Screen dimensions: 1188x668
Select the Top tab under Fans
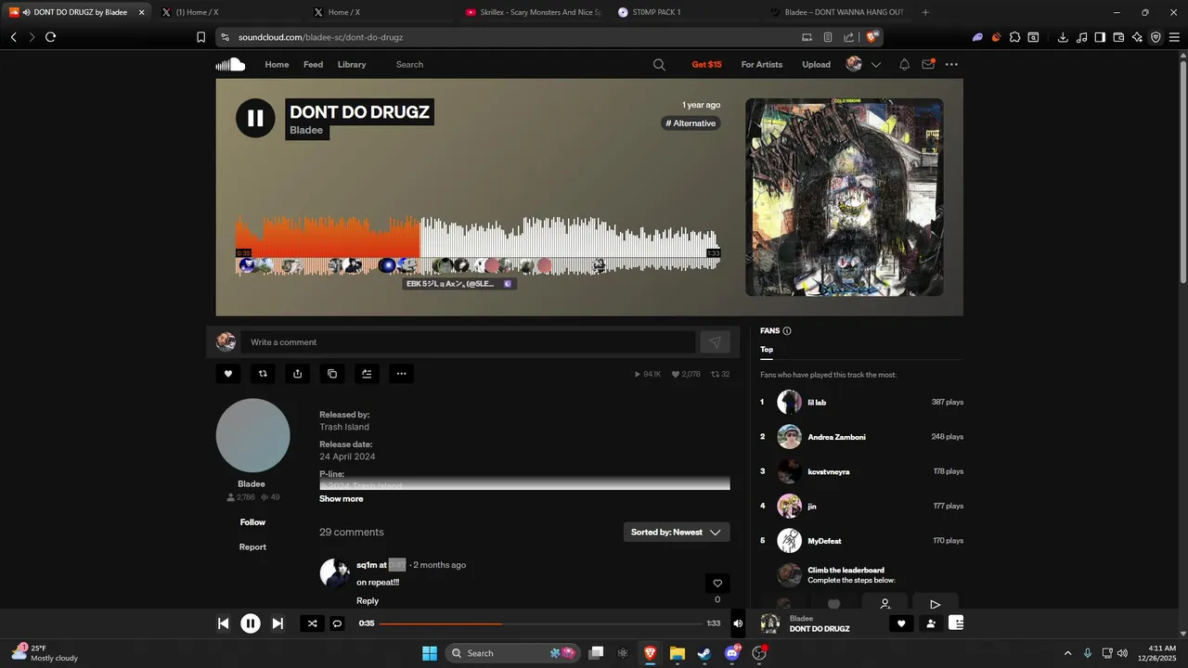[x=767, y=350]
